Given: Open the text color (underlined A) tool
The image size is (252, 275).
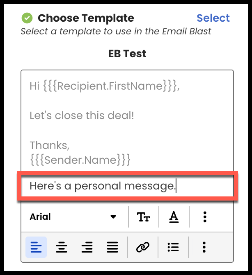Looking at the screenshot, I should tap(174, 217).
